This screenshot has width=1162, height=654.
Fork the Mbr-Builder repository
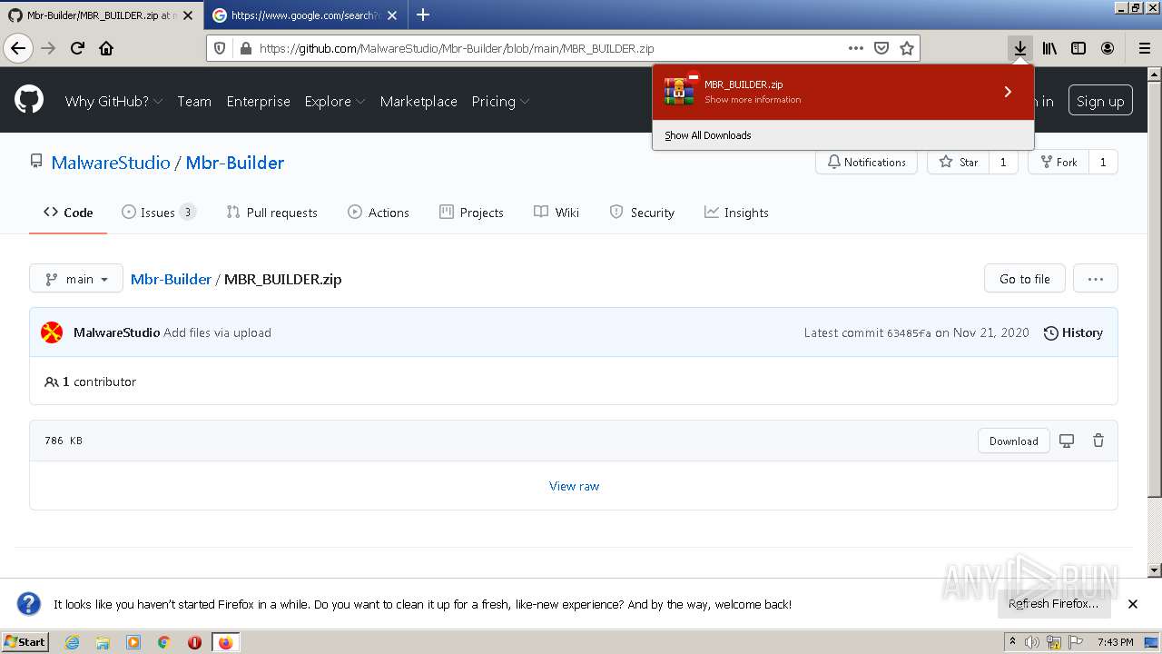click(x=1058, y=162)
